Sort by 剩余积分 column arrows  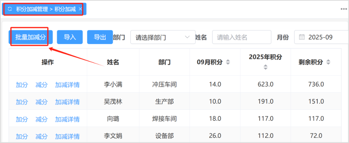(x=328, y=62)
